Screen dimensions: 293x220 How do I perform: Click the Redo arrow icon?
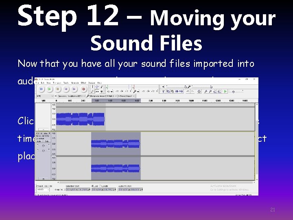(x=192, y=91)
